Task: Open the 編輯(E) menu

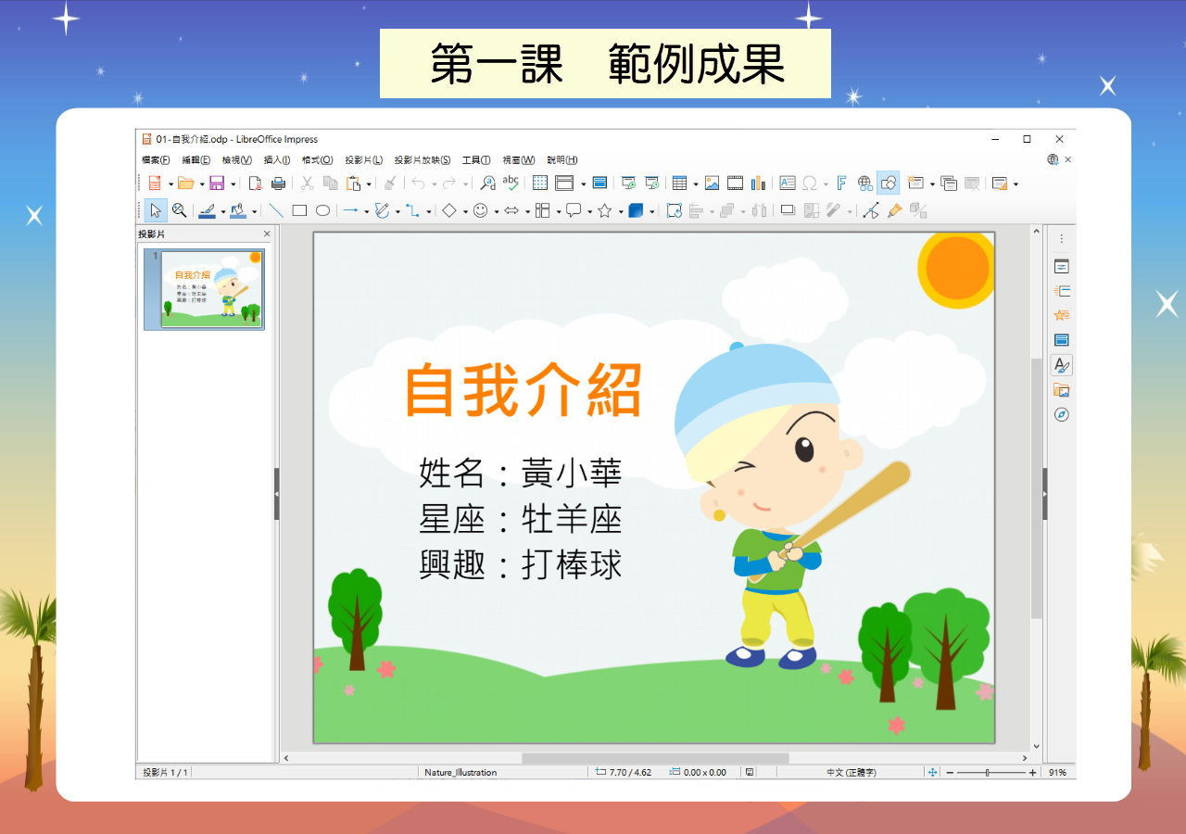Action: (196, 160)
